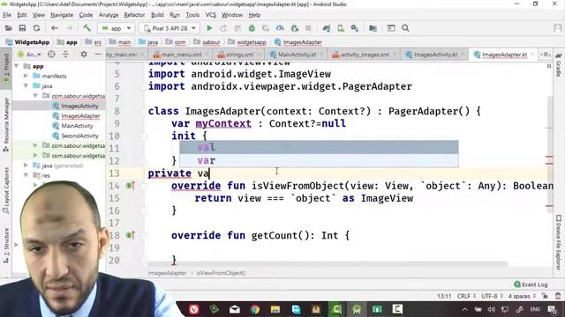Collapse the java folder node
The height and width of the screenshot is (317, 565).
26,86
